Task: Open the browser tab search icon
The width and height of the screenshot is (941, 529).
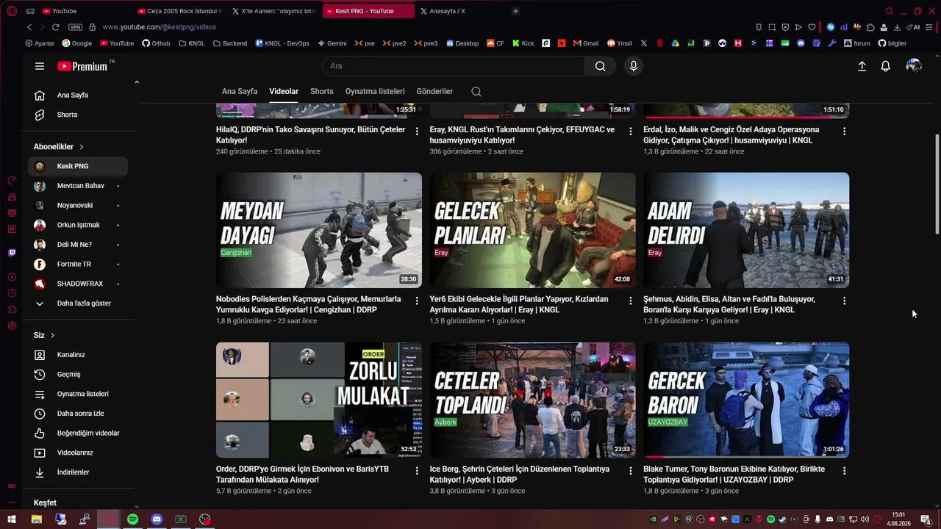Action: pyautogui.click(x=889, y=11)
